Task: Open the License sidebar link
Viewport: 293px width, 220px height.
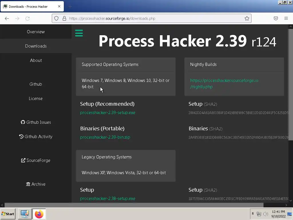Action: click(x=36, y=99)
